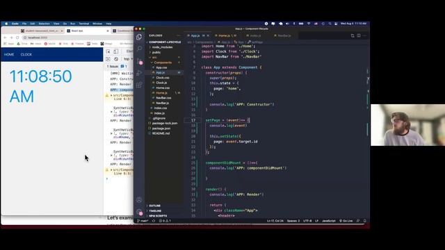The width and height of the screenshot is (445, 250).
Task: Expand the node_modules folder
Action: [162, 47]
